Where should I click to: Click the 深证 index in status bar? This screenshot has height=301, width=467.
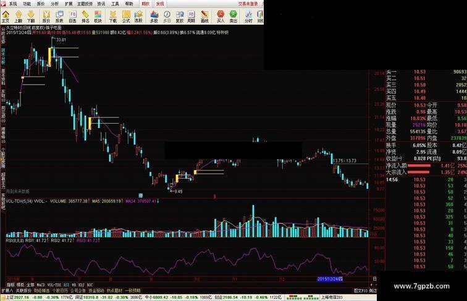[x=109, y=297]
